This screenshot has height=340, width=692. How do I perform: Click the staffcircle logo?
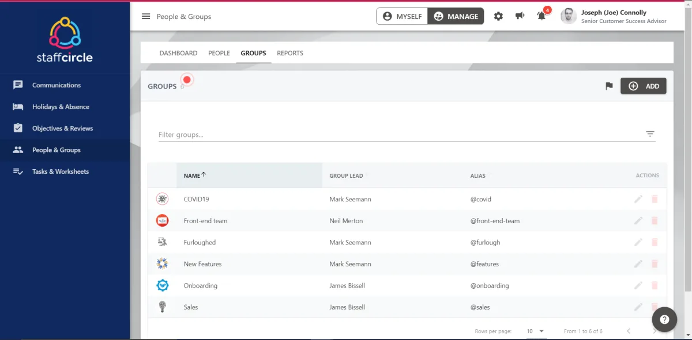coord(65,40)
